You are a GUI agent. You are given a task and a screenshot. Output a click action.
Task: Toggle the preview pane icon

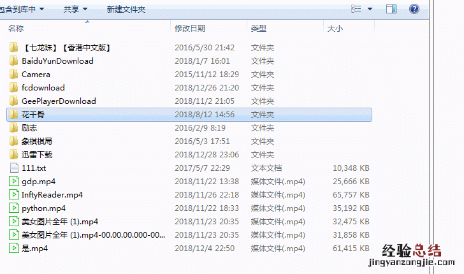point(391,9)
